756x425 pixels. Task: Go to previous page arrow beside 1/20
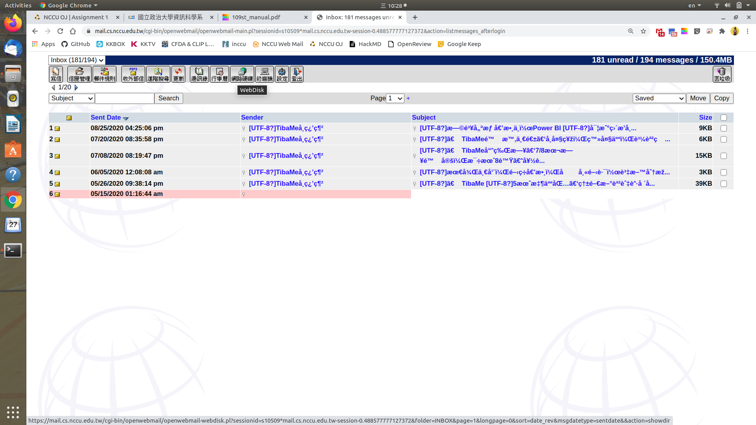[53, 87]
